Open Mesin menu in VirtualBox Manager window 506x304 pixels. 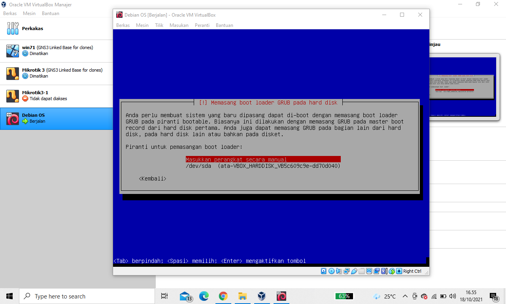pos(29,13)
